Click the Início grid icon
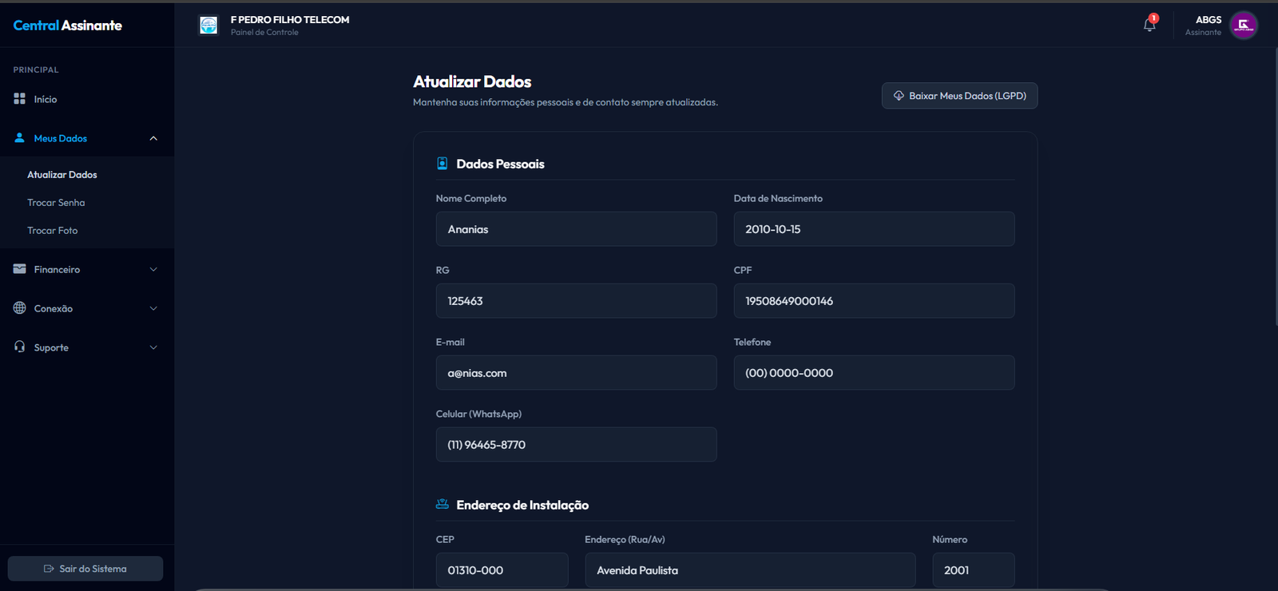This screenshot has width=1278, height=591. coord(20,99)
